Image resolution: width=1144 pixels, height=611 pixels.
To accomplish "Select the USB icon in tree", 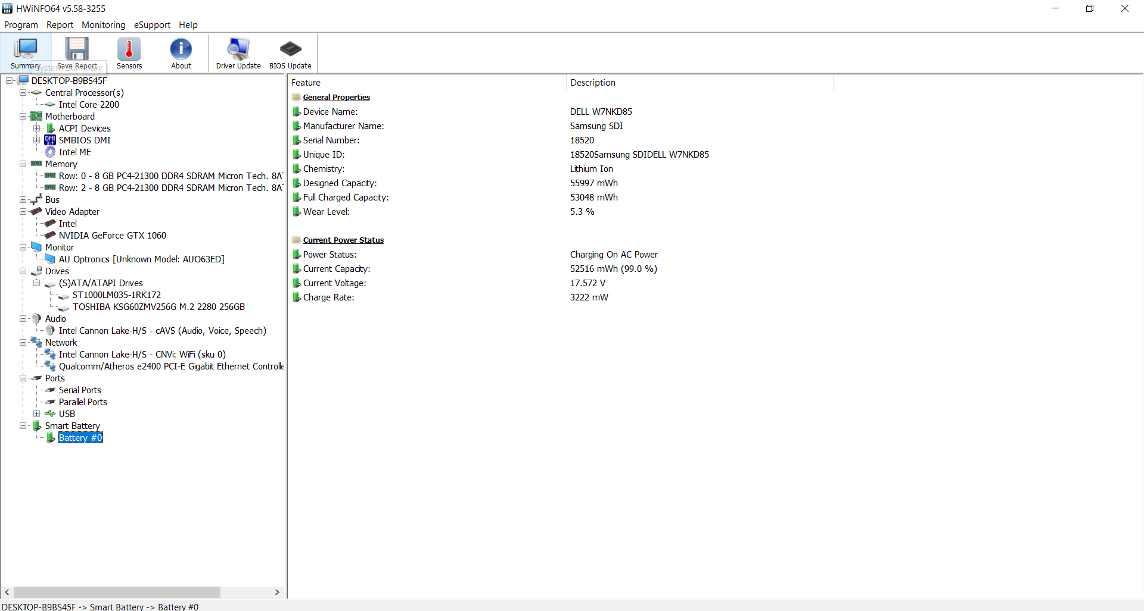I will coord(50,413).
